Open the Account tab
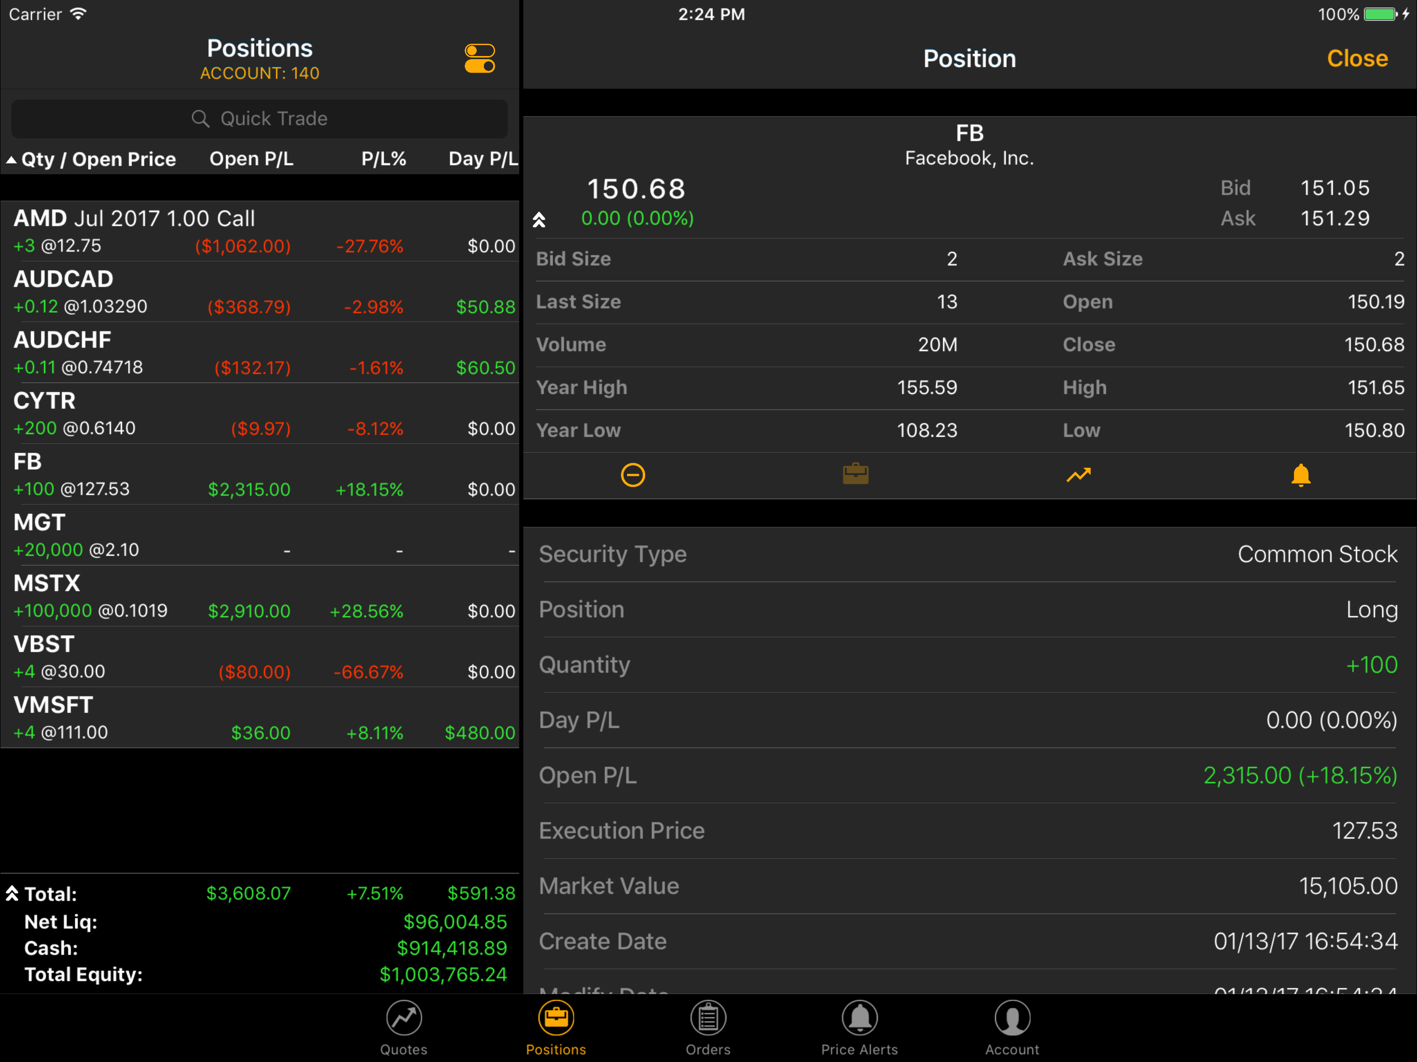Screen dimensions: 1417x1062 (x=1012, y=1028)
